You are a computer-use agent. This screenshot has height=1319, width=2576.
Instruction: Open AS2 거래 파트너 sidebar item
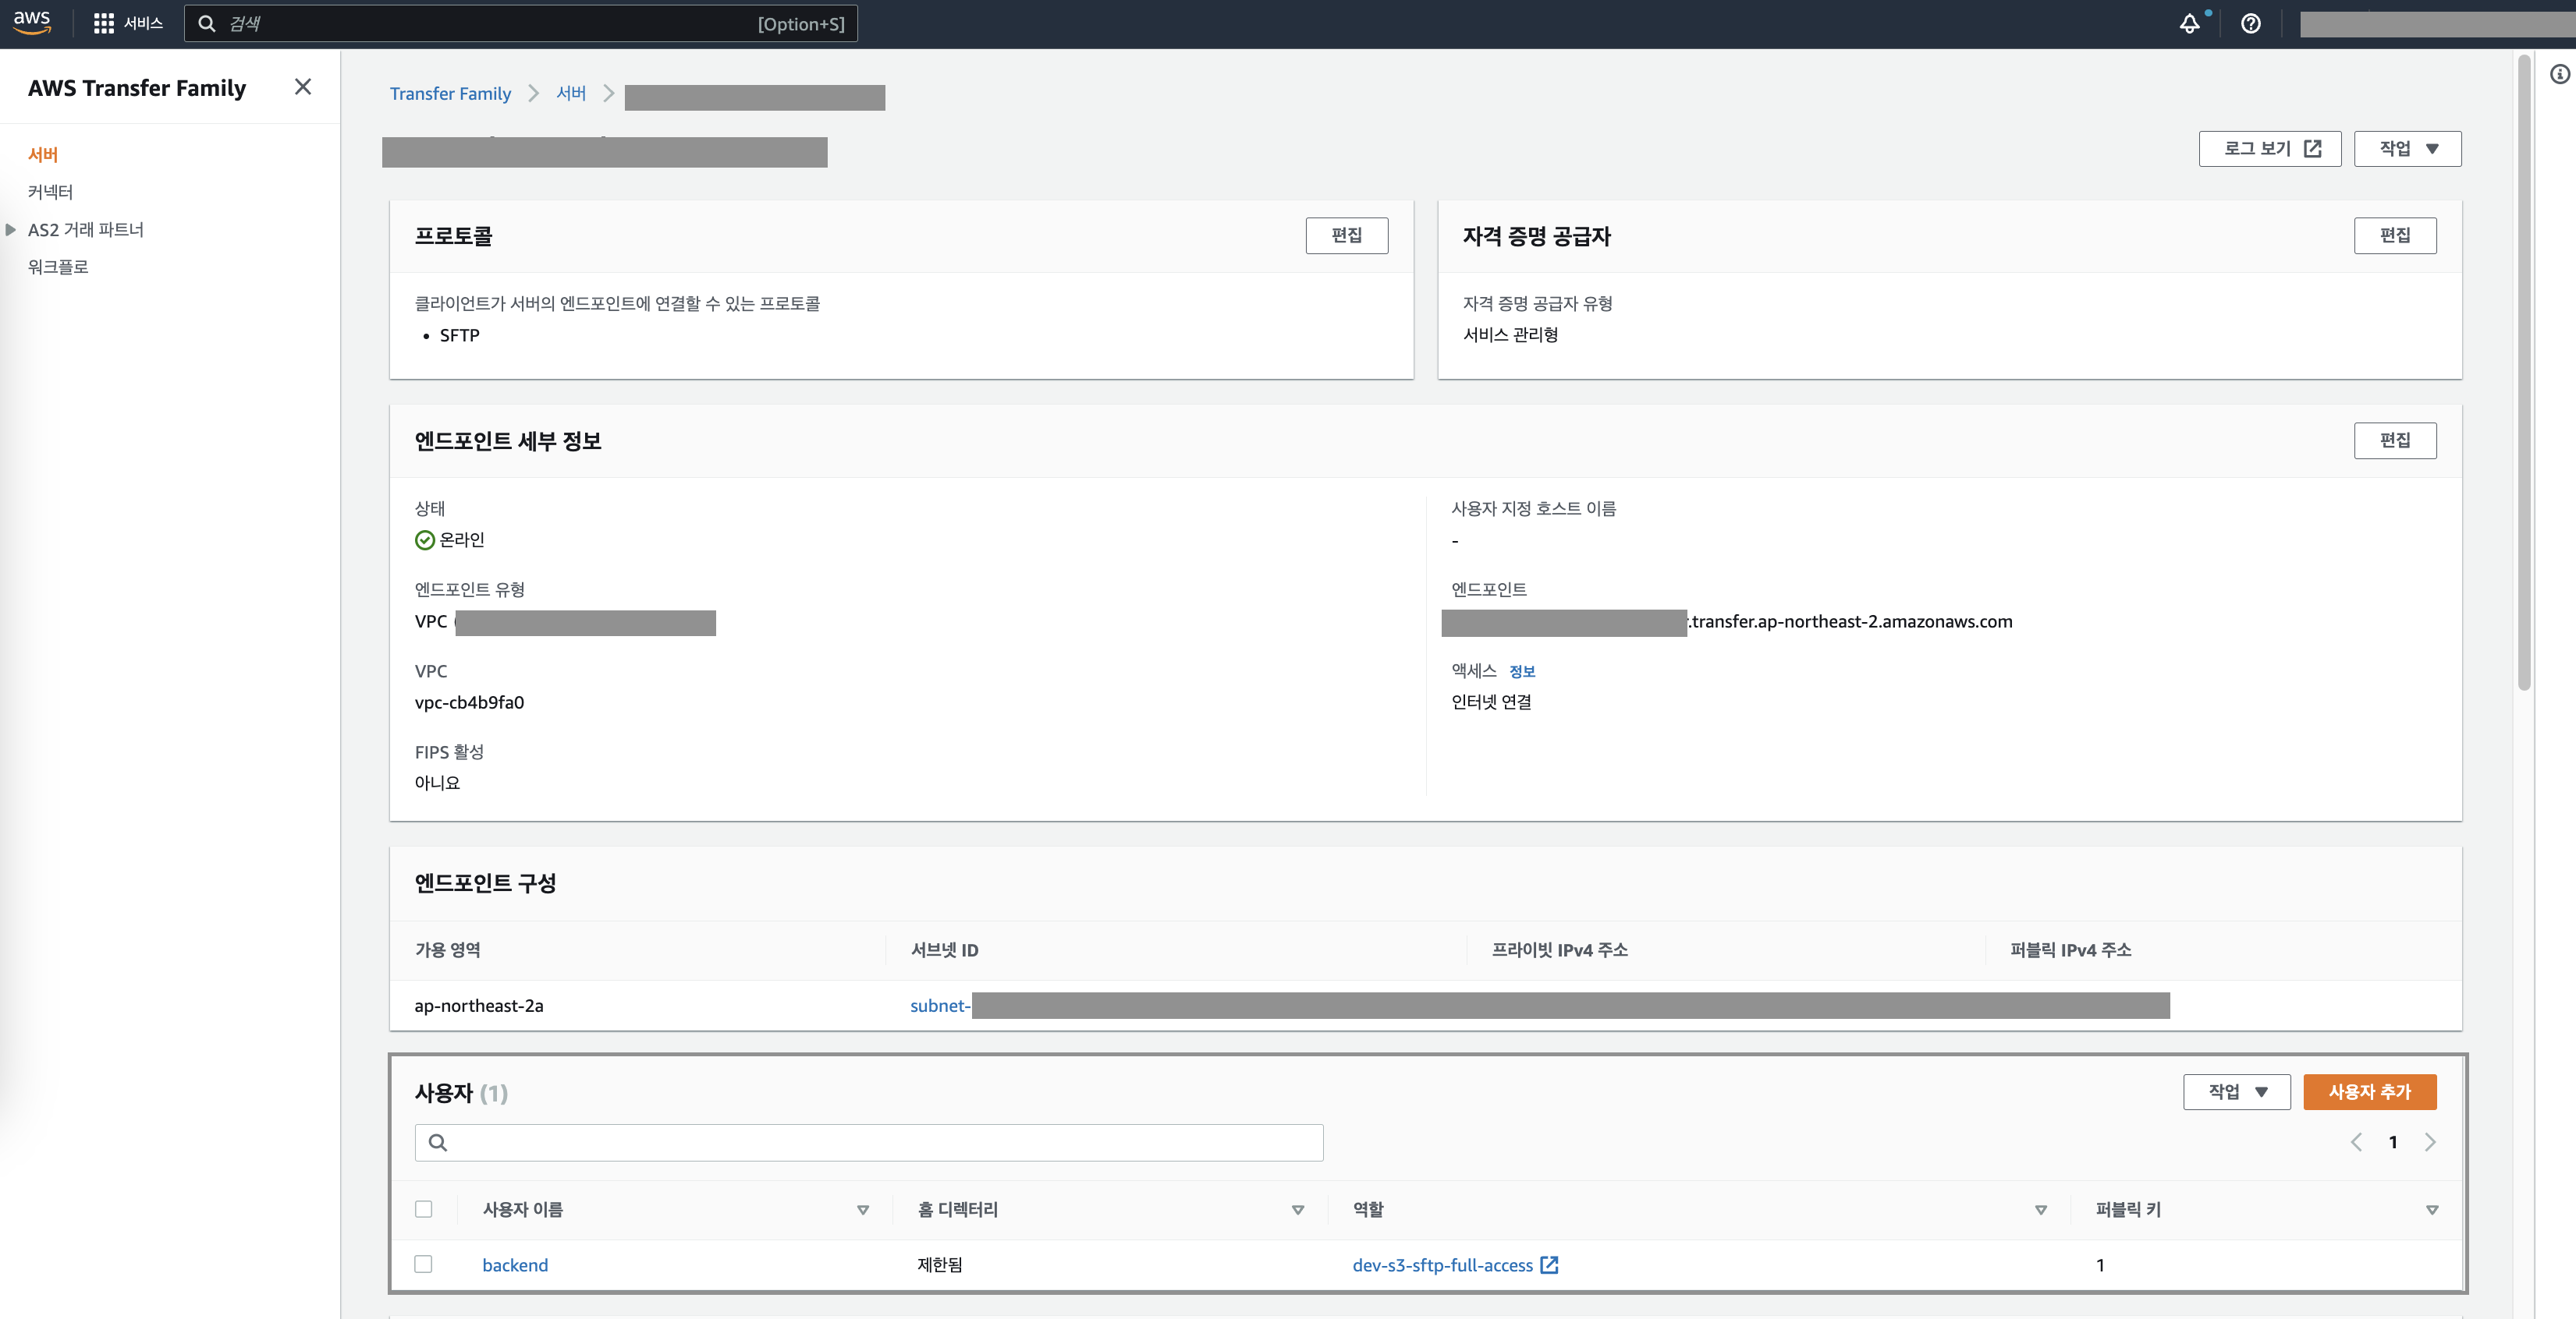pos(86,229)
